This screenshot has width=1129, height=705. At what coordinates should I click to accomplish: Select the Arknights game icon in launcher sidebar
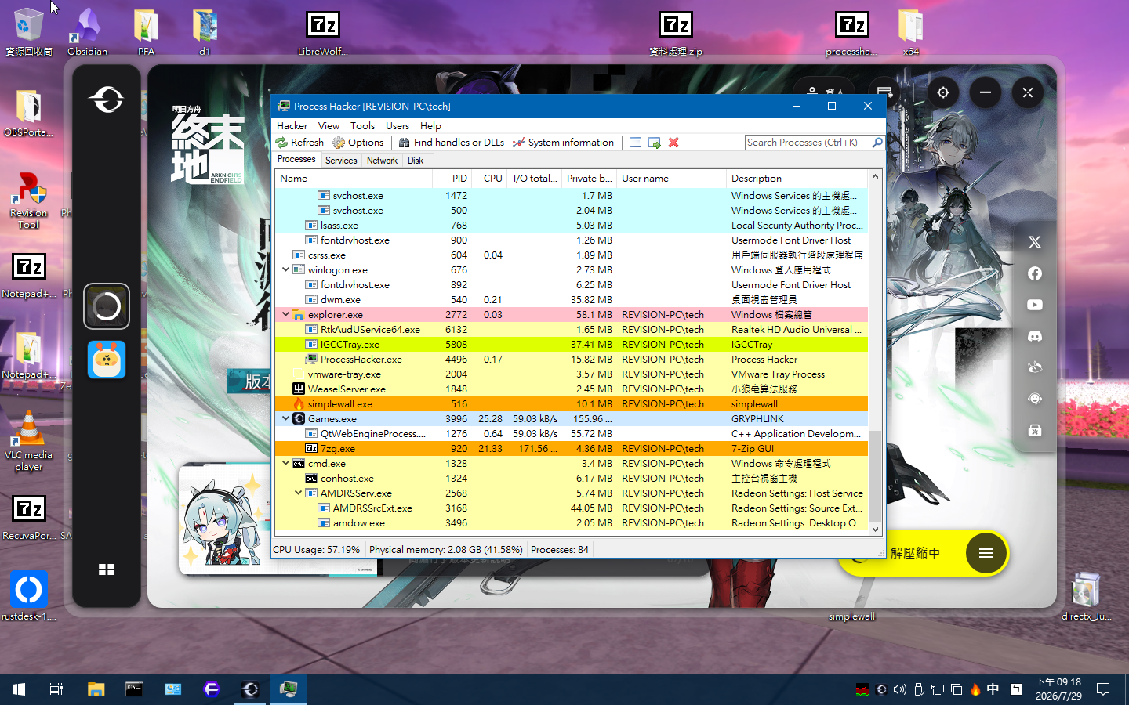point(107,360)
